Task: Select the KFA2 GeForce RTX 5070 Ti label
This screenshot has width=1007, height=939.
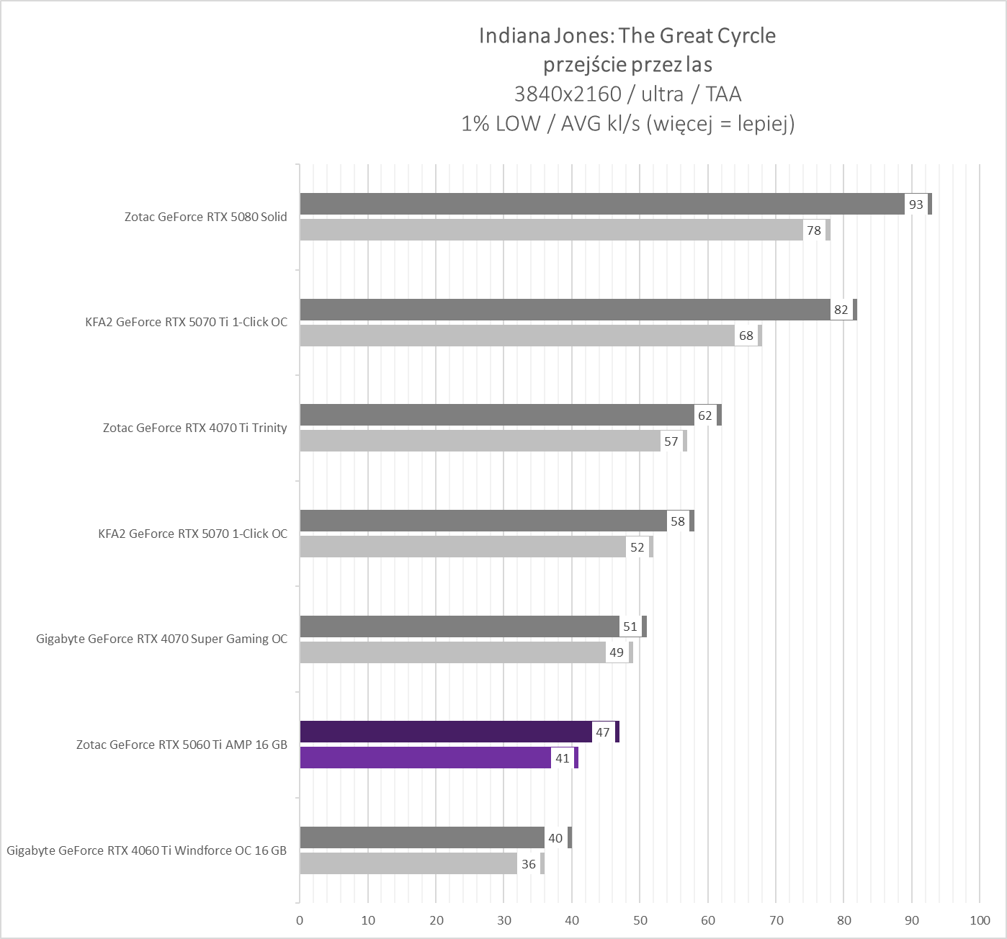Action: pyautogui.click(x=186, y=322)
